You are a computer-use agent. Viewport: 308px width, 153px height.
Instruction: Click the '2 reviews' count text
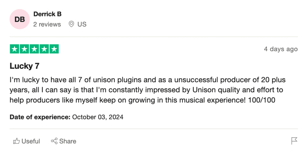pos(47,24)
